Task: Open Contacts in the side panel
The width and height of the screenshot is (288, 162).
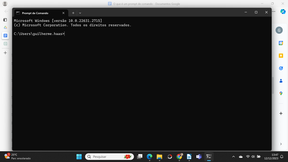Action: point(281,81)
